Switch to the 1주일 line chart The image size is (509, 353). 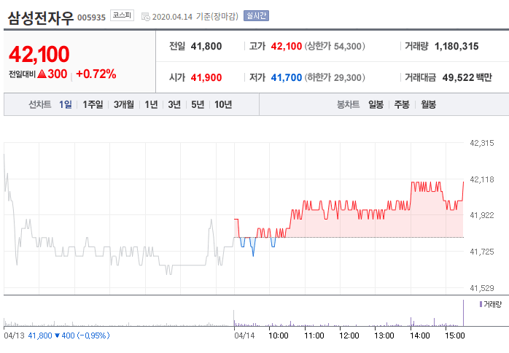point(93,105)
